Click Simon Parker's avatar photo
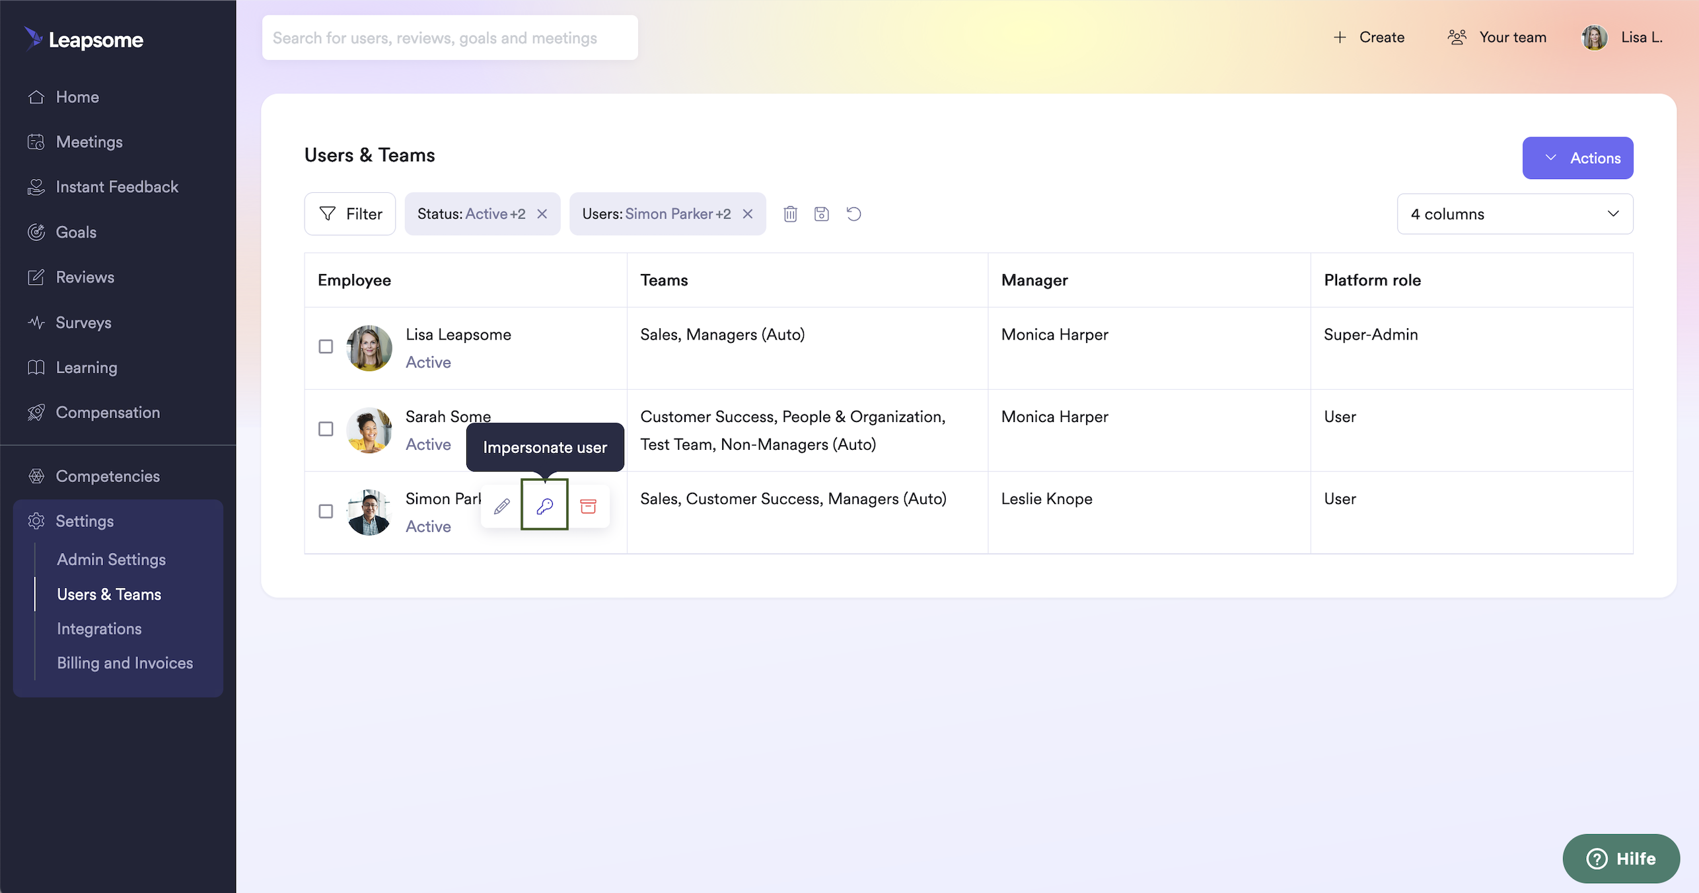The width and height of the screenshot is (1699, 893). (369, 513)
